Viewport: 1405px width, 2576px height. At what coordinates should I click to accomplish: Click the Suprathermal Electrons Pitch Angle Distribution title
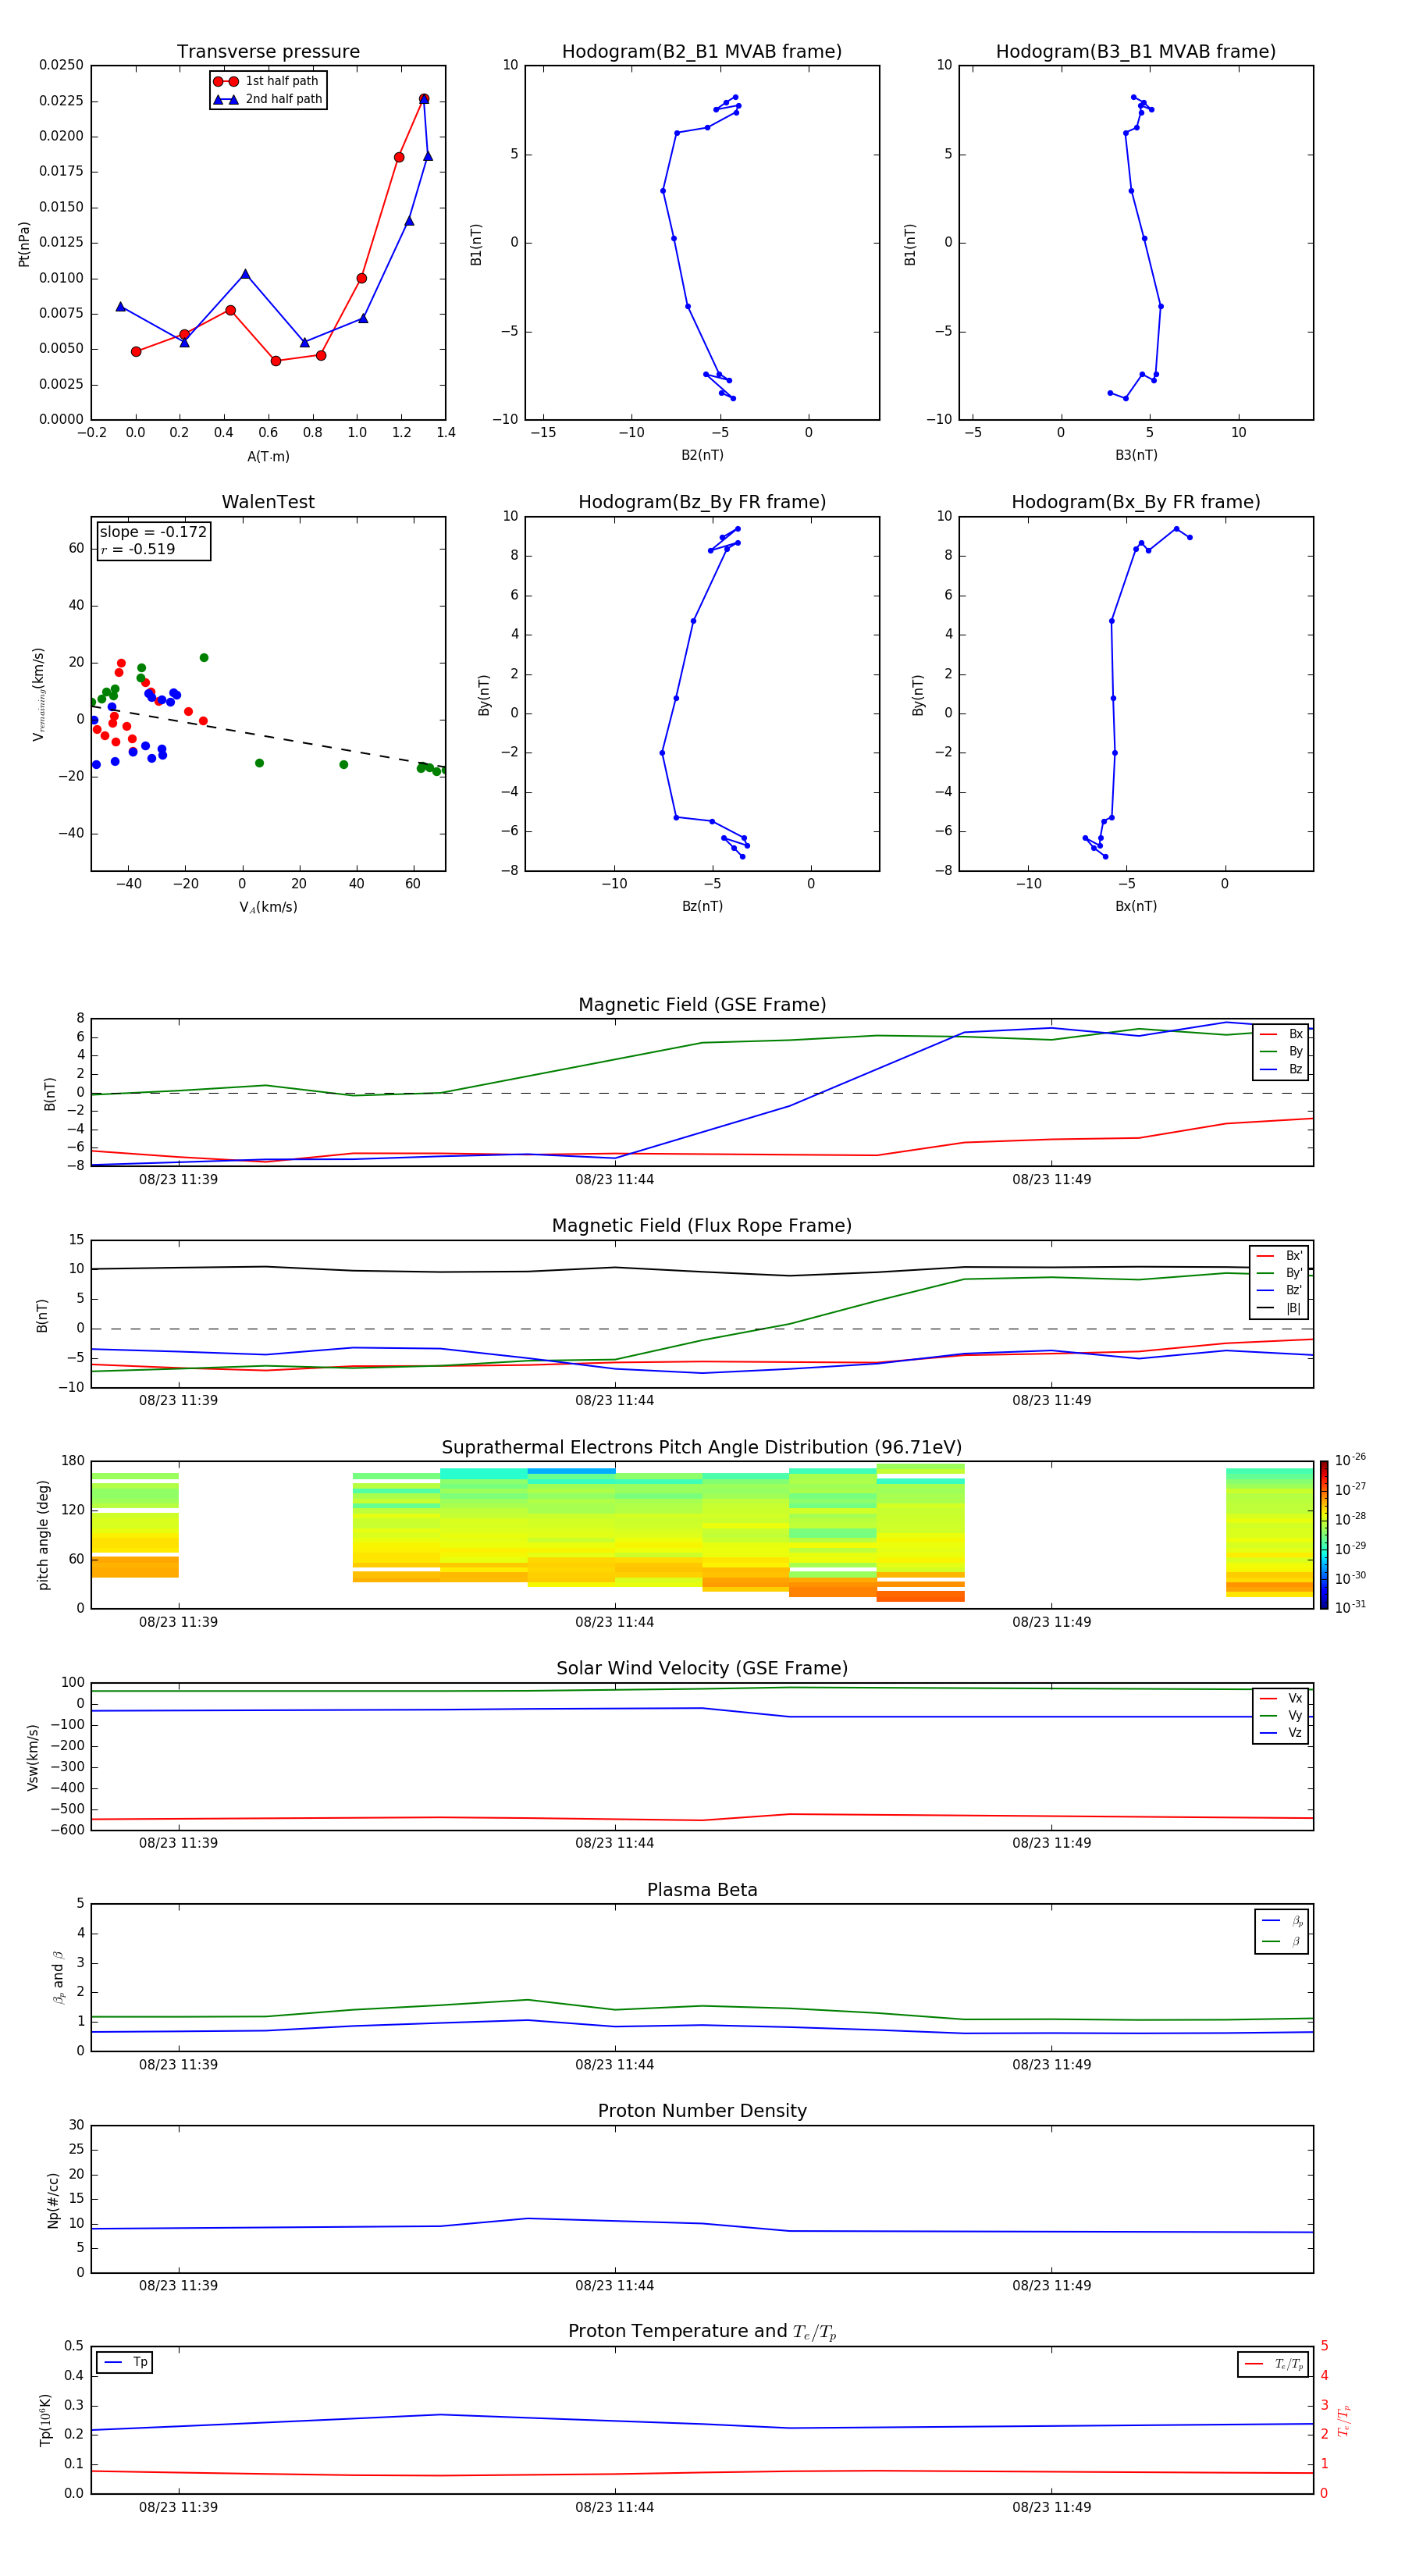pos(702,1448)
